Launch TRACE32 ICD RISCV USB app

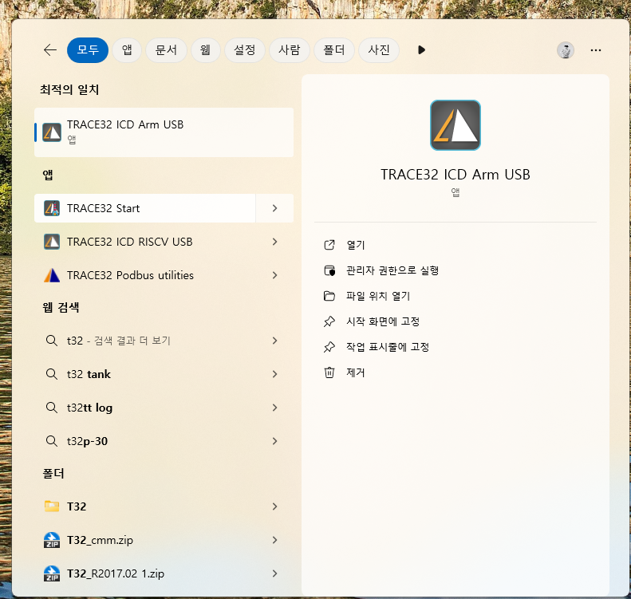tap(129, 242)
